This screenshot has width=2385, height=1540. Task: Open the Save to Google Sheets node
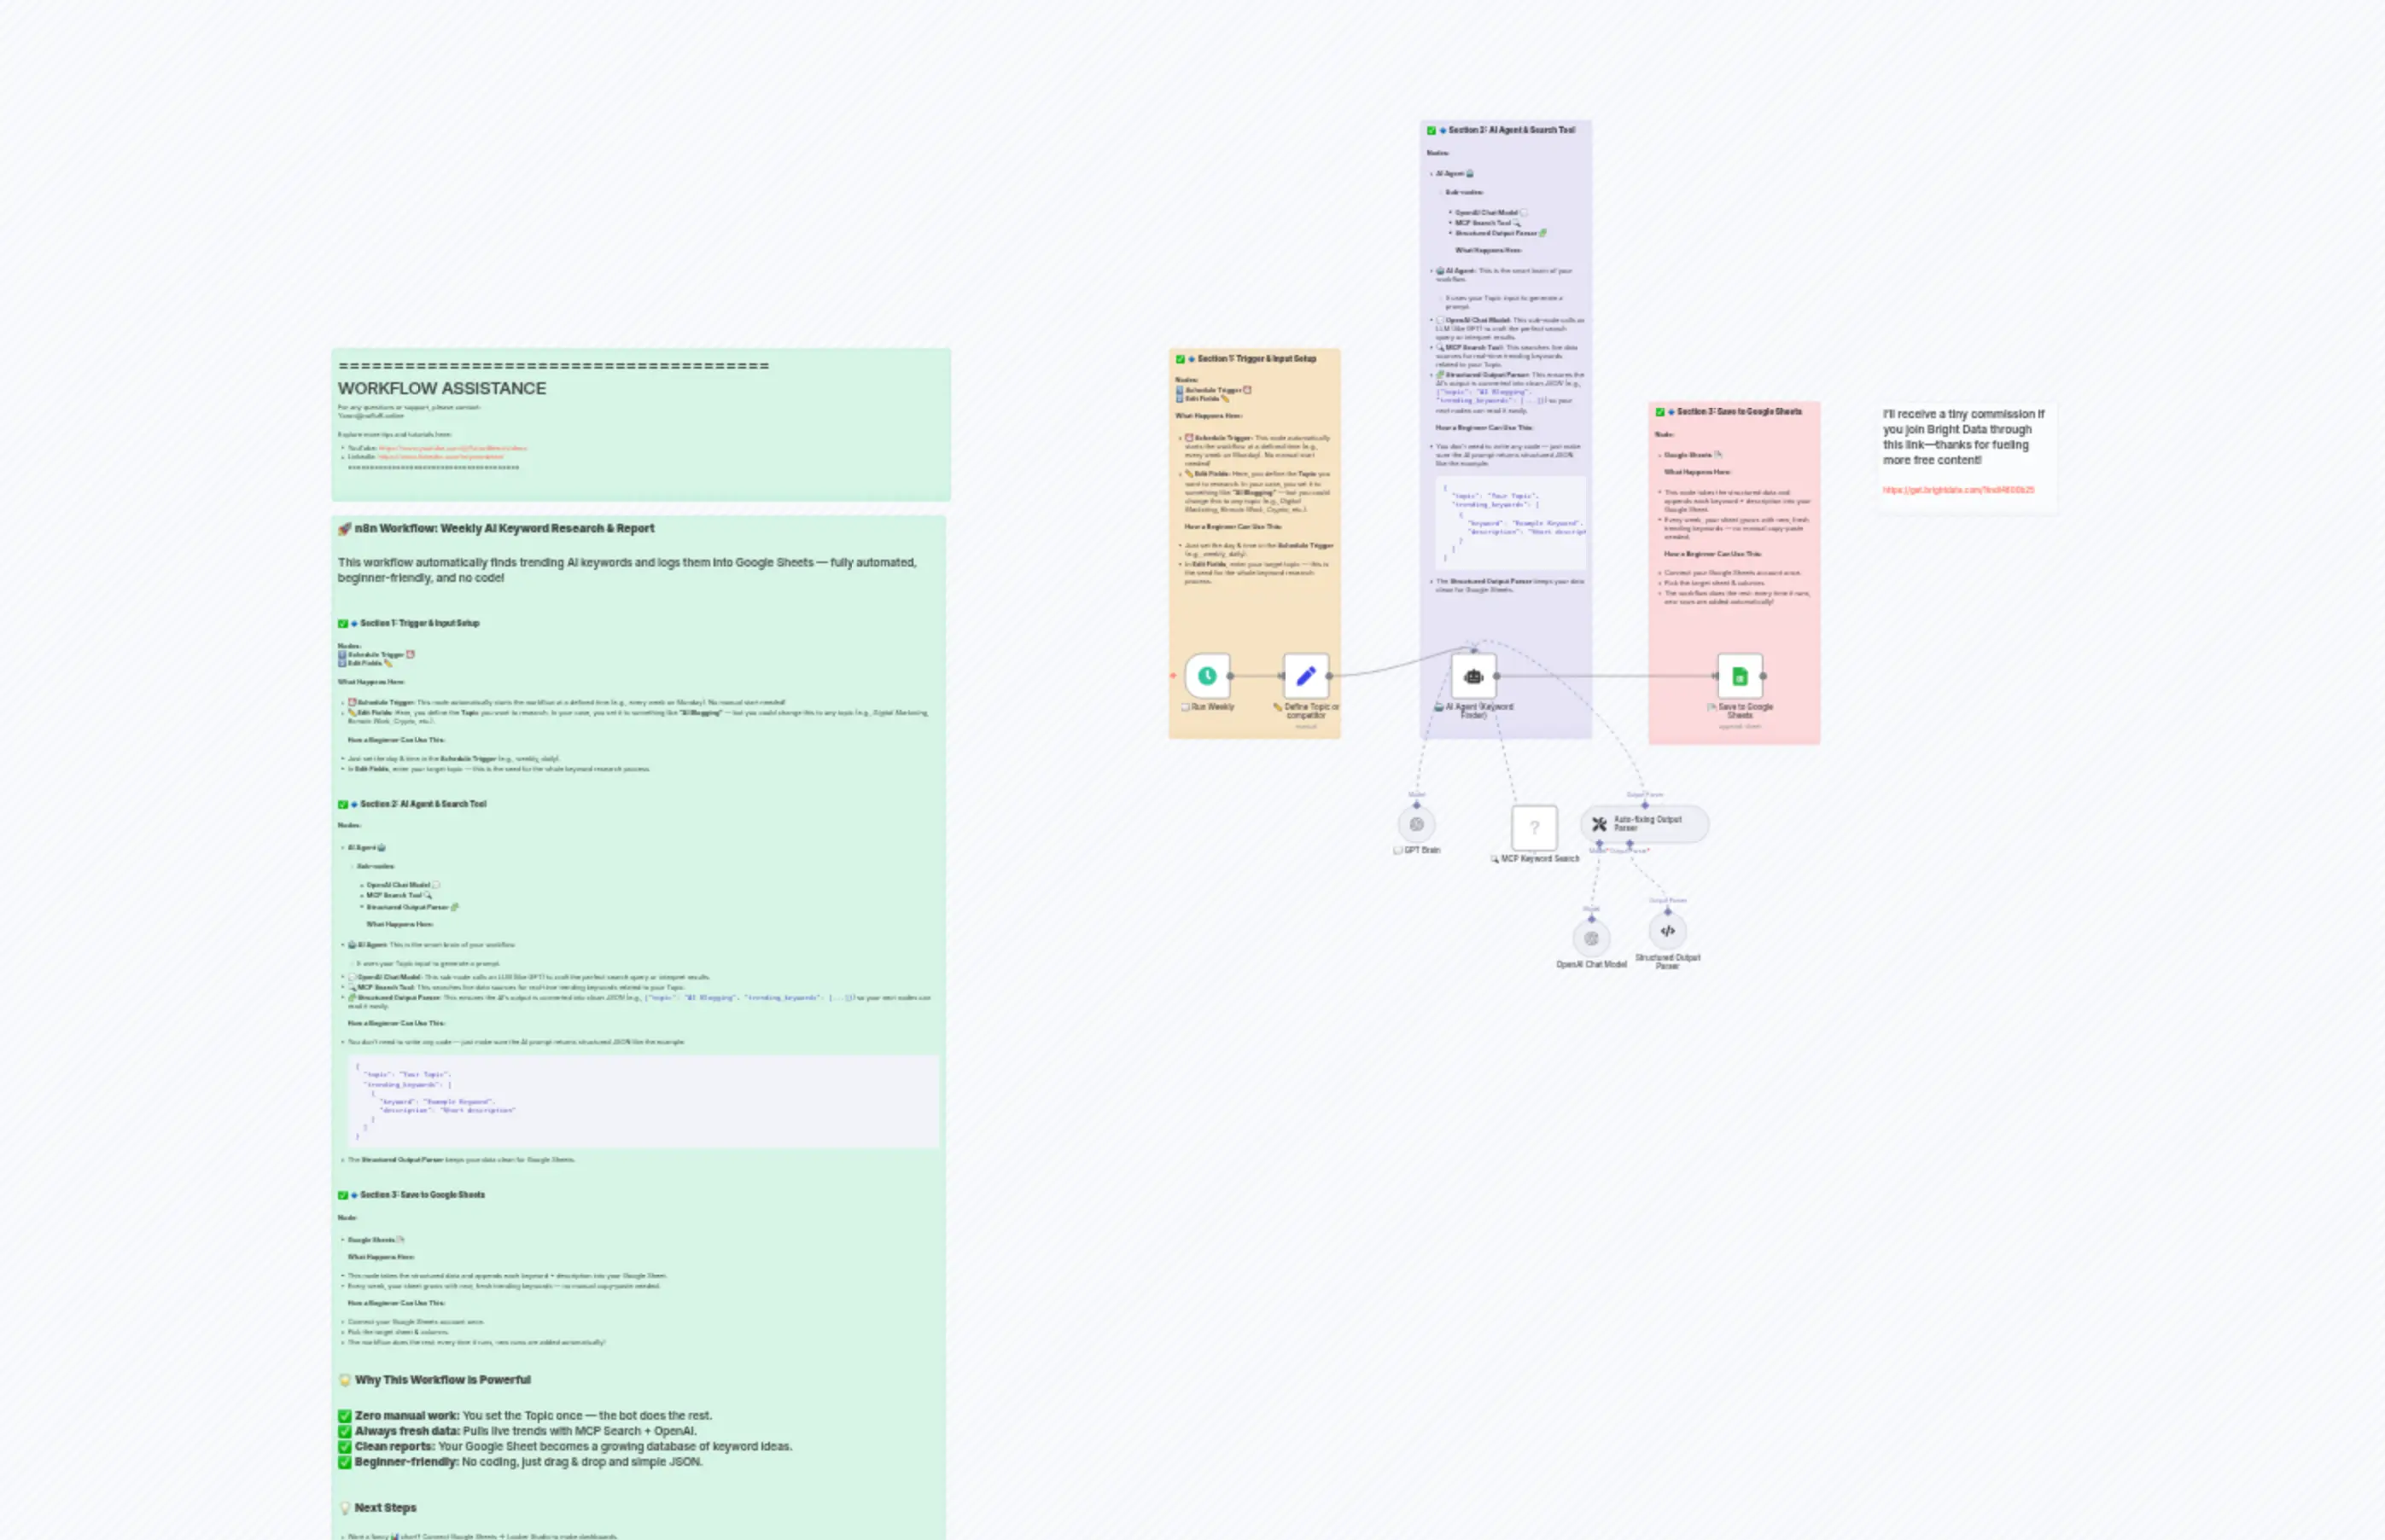[1739, 676]
